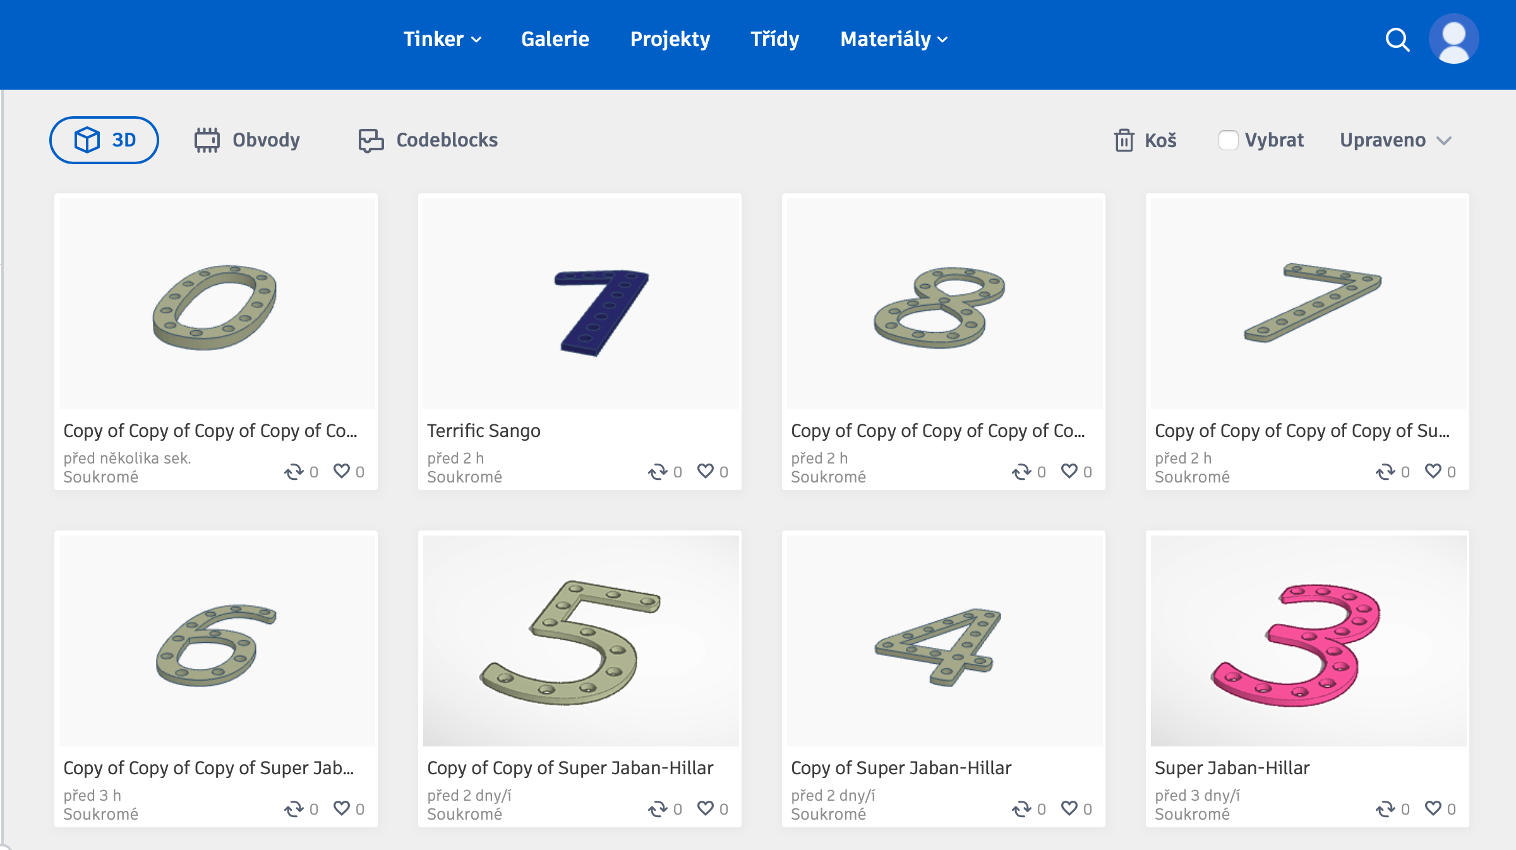
Task: Open the number 0 model thumbnail
Action: pyautogui.click(x=217, y=303)
